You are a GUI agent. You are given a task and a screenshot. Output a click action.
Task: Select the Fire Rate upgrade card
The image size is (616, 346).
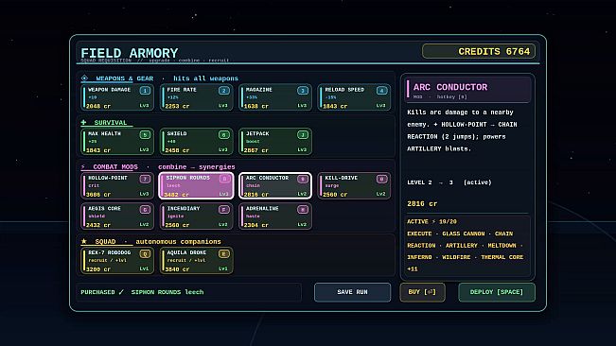click(x=196, y=97)
